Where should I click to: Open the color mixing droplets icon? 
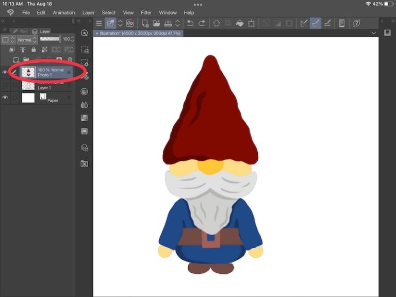[x=85, y=105]
